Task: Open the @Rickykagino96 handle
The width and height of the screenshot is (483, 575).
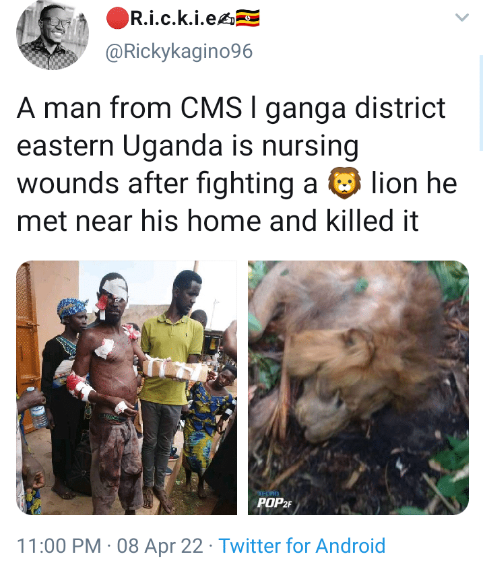Action: point(179,51)
